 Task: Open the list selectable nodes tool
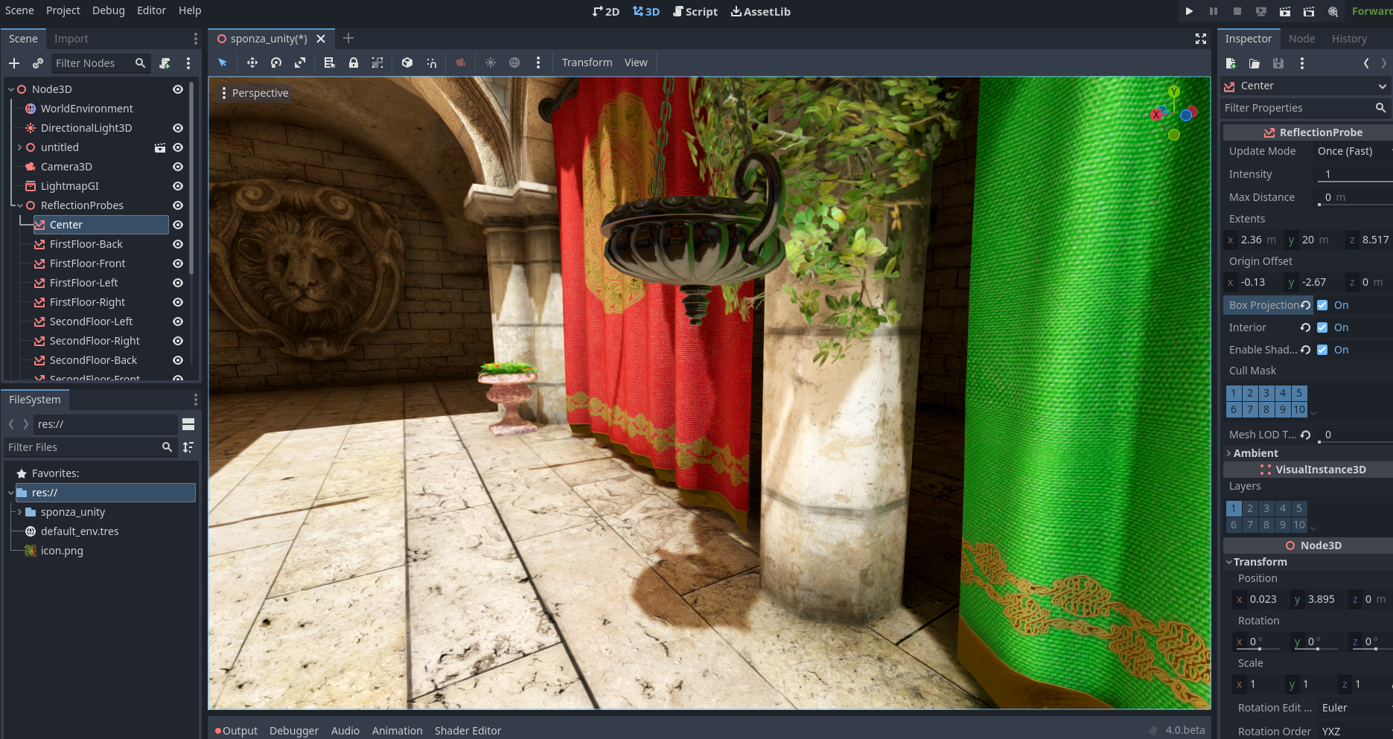click(x=330, y=63)
